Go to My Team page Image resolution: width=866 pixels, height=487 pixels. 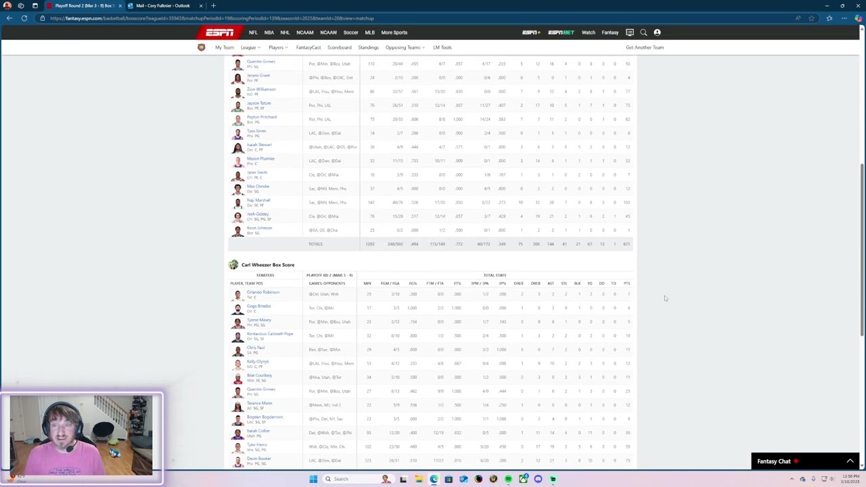tap(225, 47)
